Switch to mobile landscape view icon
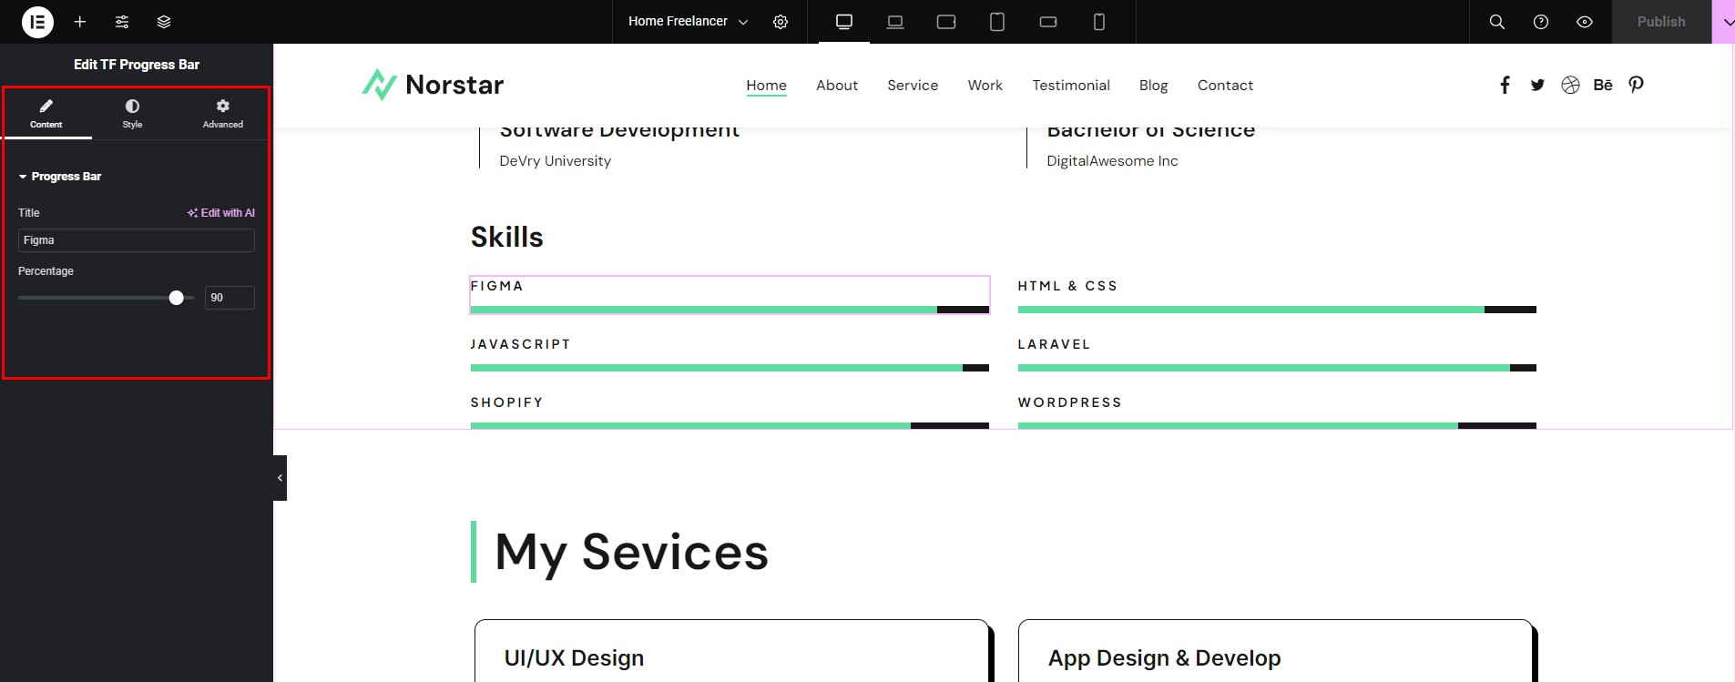1735x682 pixels. [x=1048, y=22]
